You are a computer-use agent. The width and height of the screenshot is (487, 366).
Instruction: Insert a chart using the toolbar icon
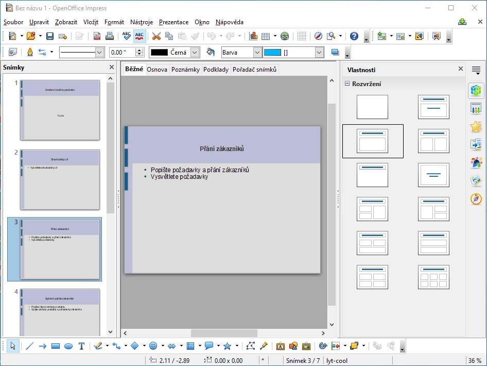(x=254, y=36)
